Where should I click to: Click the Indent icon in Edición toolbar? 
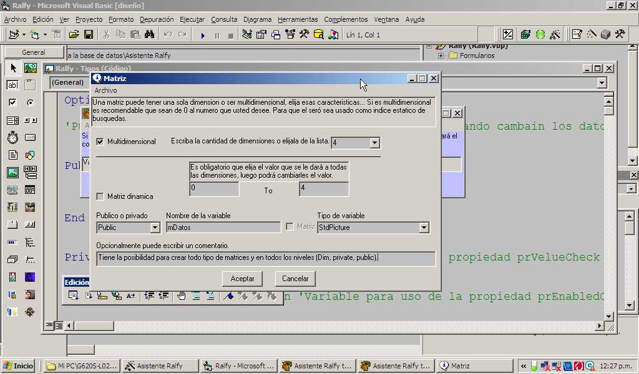tap(149, 296)
